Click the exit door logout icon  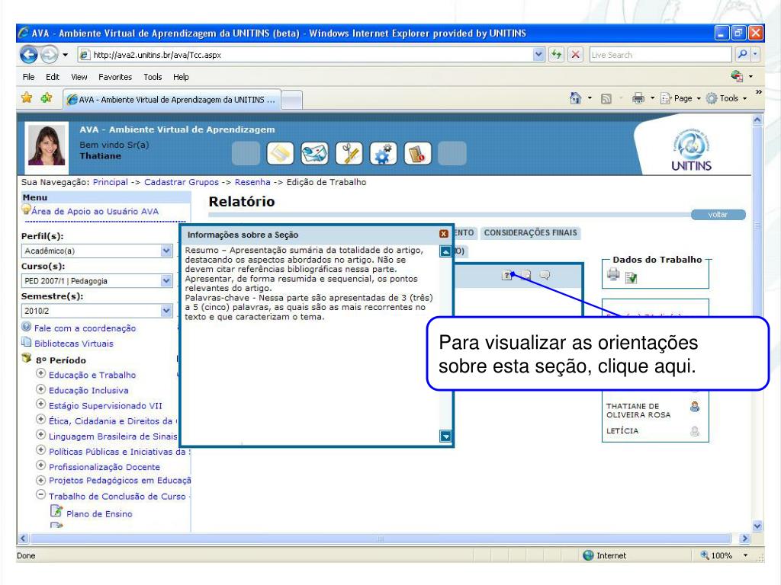417,153
